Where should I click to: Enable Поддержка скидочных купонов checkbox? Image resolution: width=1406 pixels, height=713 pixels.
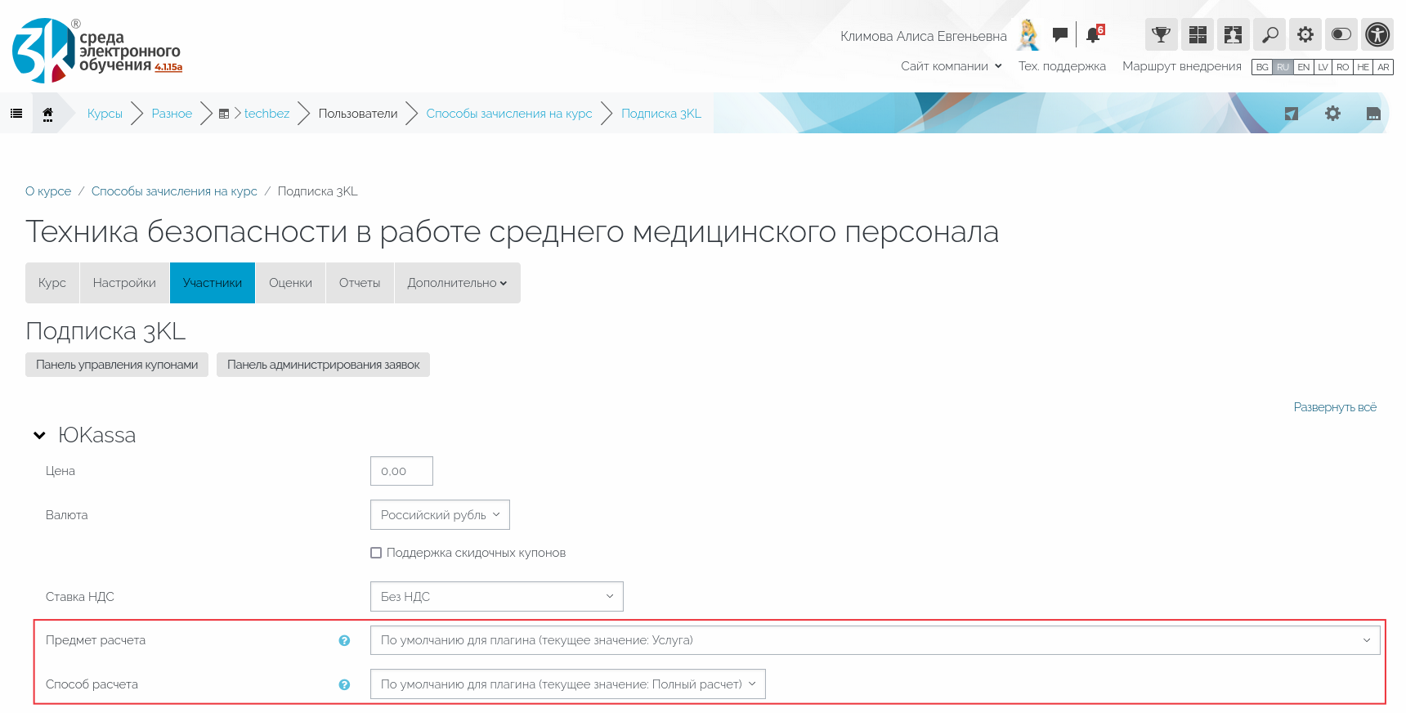(x=376, y=553)
